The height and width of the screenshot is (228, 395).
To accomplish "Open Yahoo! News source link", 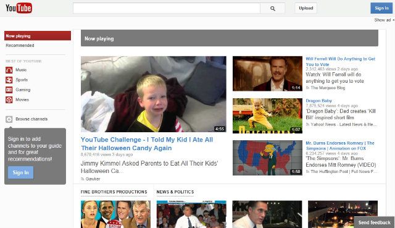I will (x=344, y=124).
